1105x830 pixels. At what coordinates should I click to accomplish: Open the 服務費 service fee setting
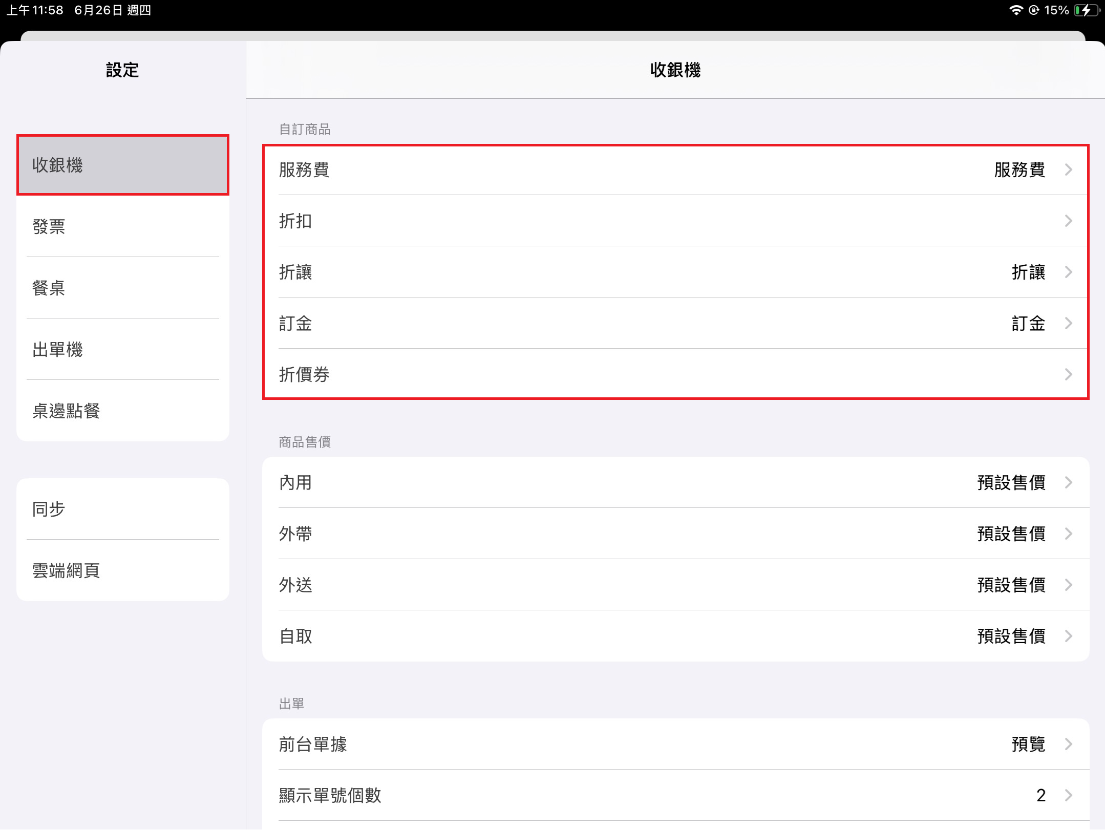[x=675, y=170]
